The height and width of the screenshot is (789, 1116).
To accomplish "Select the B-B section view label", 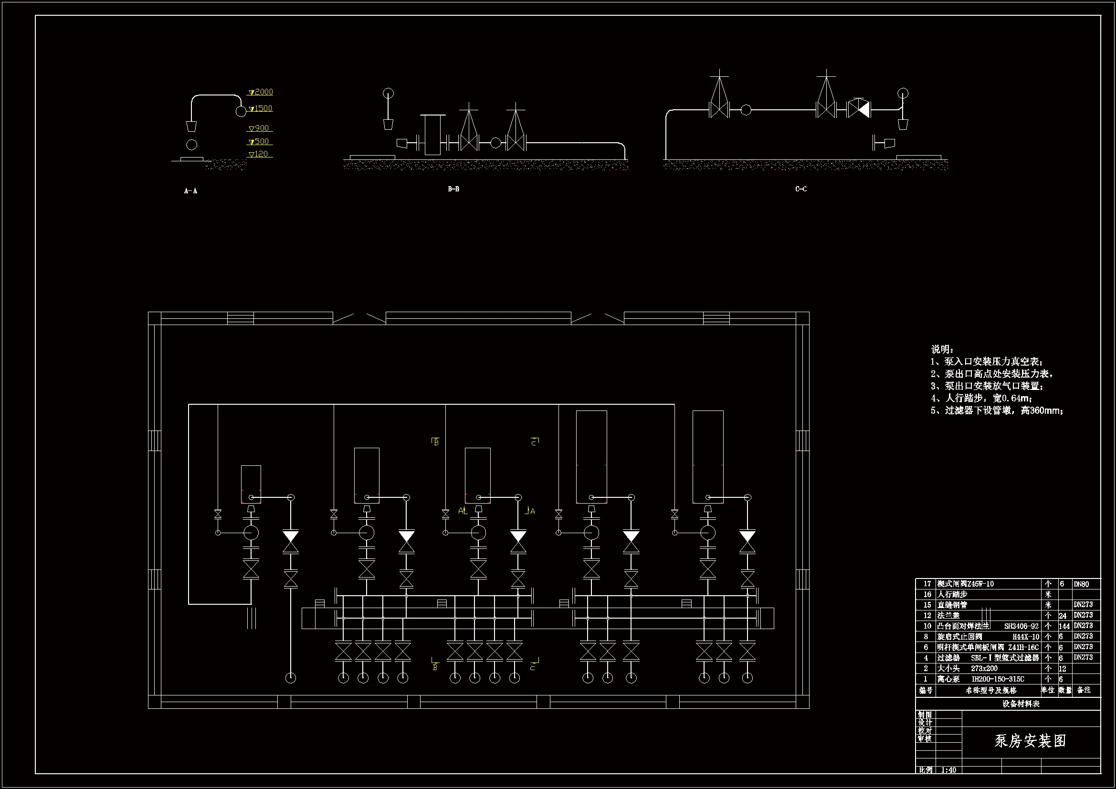I will pyautogui.click(x=453, y=189).
